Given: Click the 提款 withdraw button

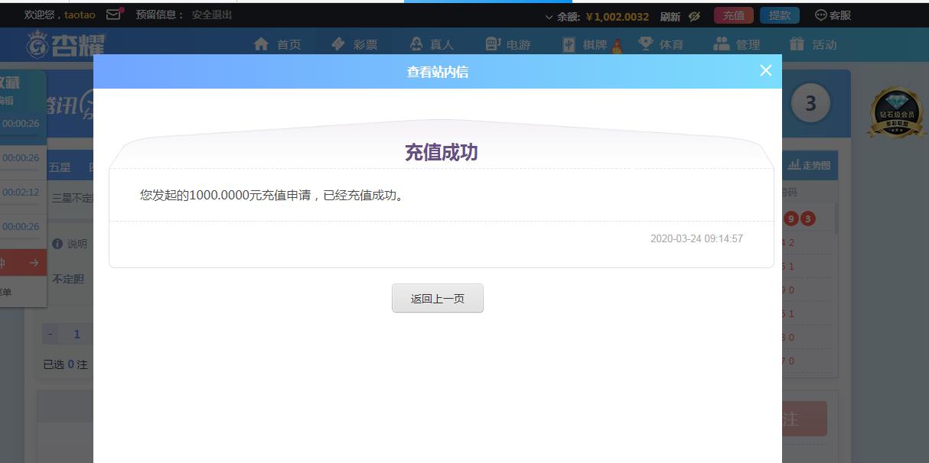Looking at the screenshot, I should tap(780, 15).
